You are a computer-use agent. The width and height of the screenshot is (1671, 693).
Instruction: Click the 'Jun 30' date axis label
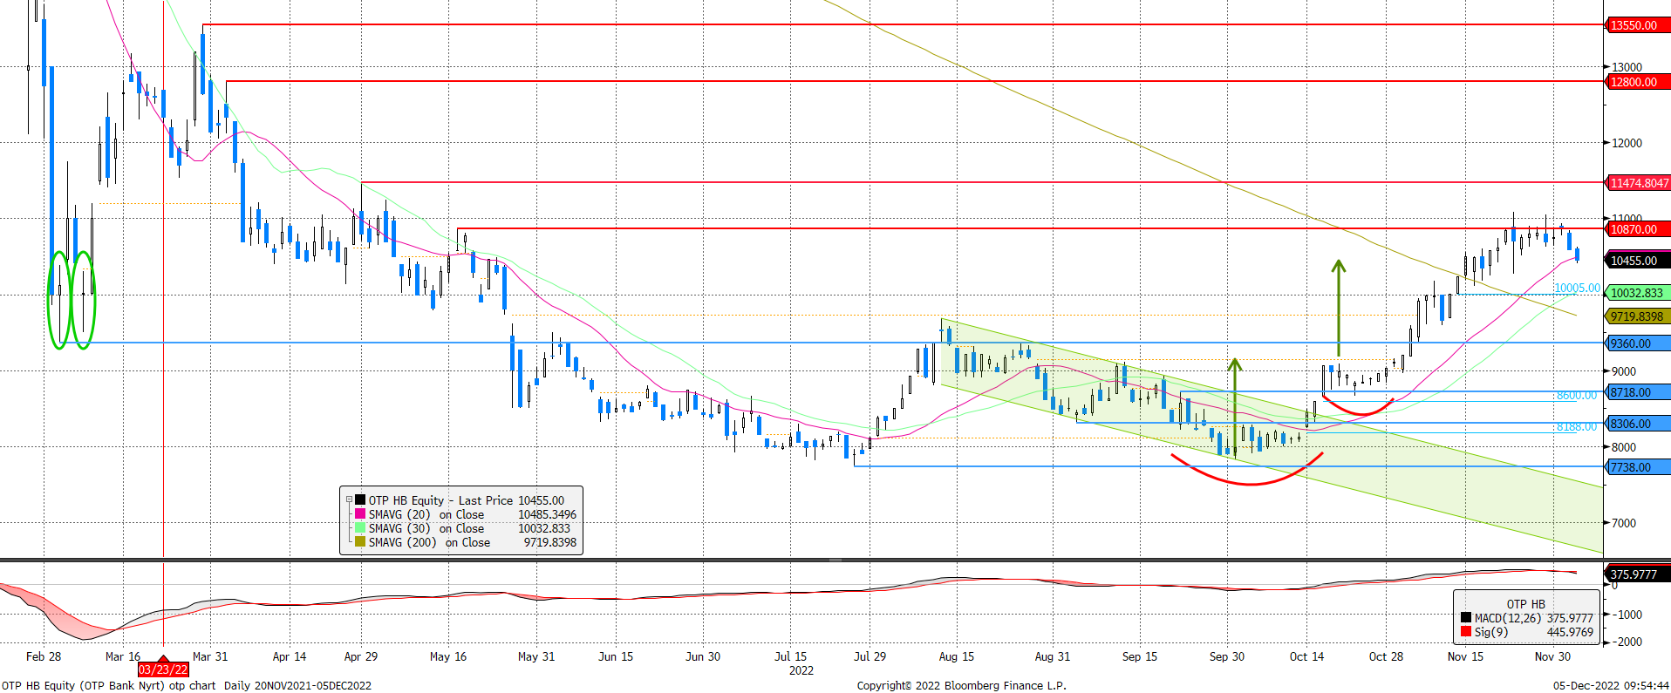(703, 656)
